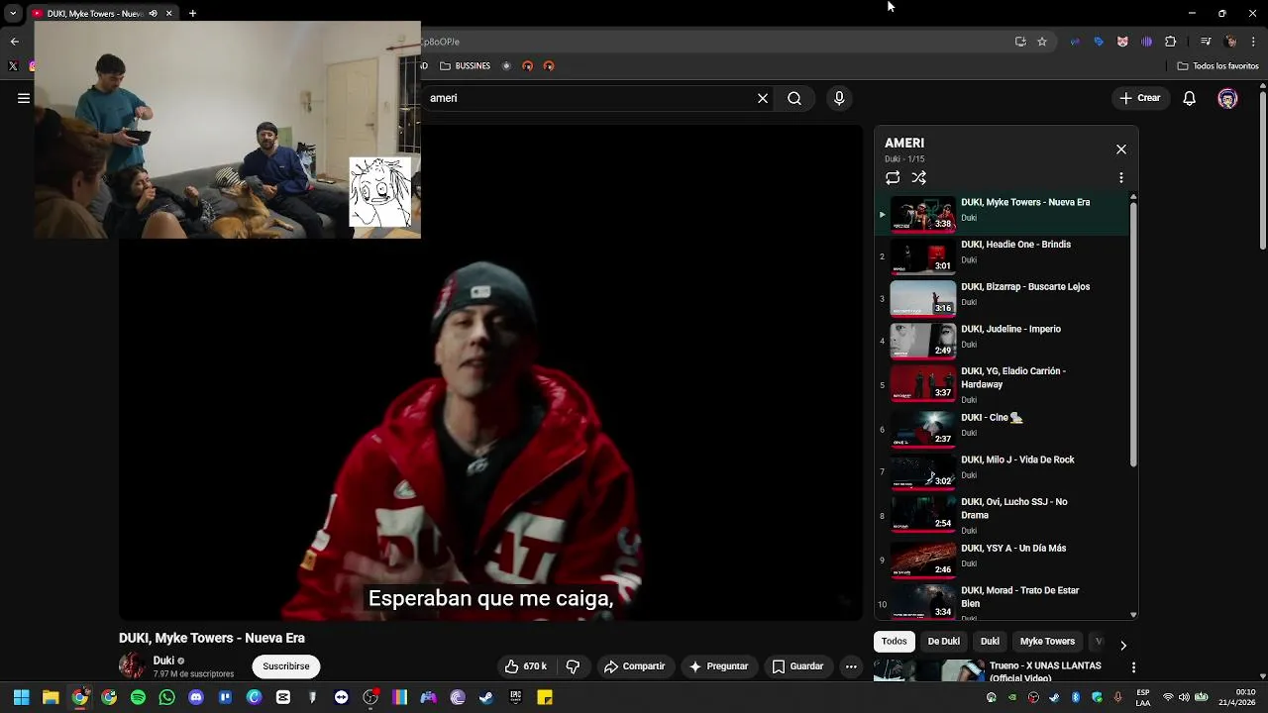Viewport: 1268px width, 713px height.
Task: Like the video with 670 k
Action: pyautogui.click(x=526, y=666)
